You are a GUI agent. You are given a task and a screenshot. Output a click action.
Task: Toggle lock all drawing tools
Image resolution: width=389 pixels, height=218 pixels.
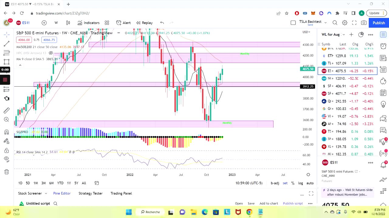(6, 150)
